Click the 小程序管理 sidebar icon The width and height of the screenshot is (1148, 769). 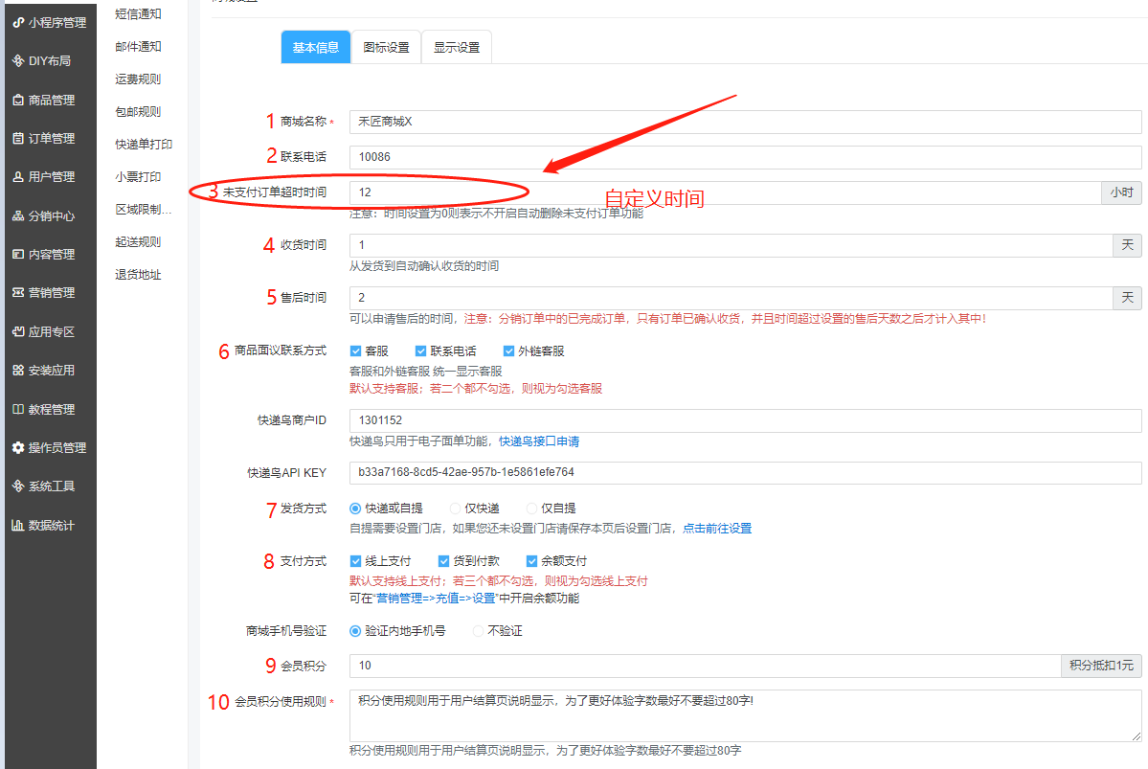tap(18, 22)
